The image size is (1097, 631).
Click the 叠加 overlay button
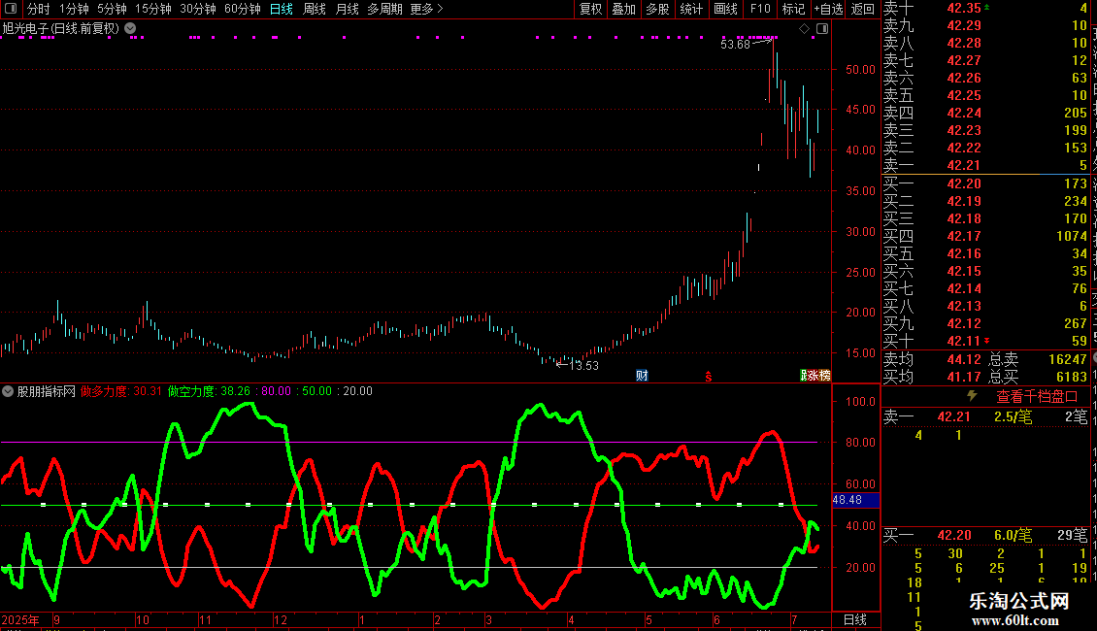tap(623, 9)
